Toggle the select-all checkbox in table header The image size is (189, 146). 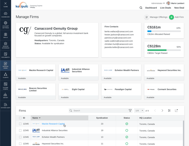click(20, 118)
